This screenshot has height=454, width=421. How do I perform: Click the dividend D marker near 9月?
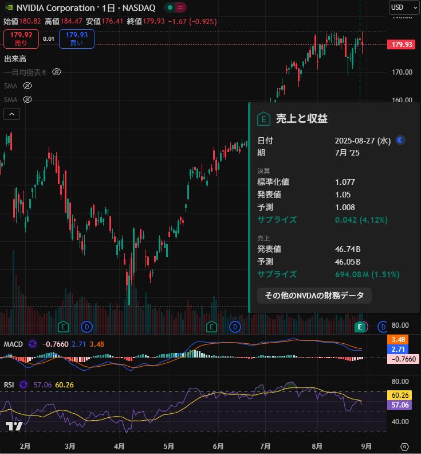click(x=383, y=327)
